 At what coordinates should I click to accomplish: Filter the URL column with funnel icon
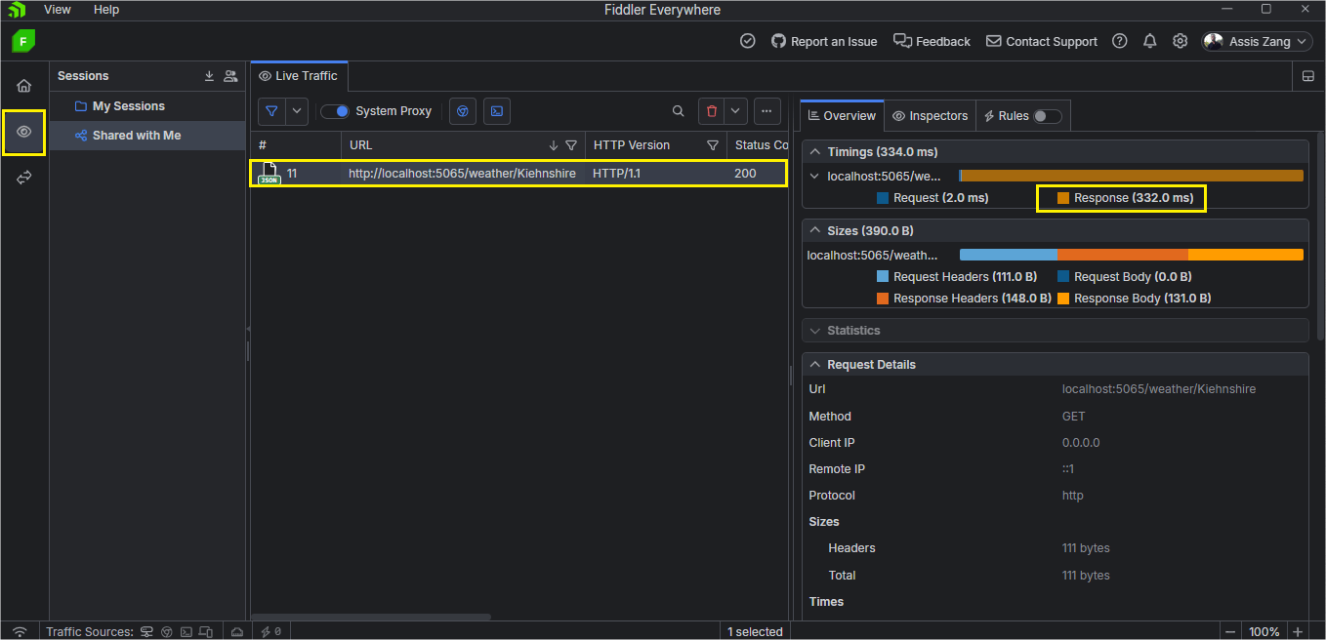tap(571, 145)
